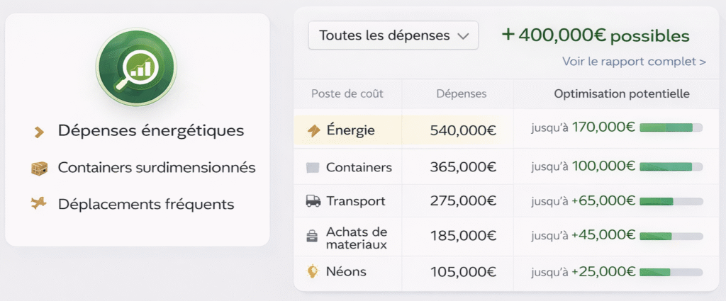The height and width of the screenshot is (301, 726).
Task: Select the Déplacements fréquents item
Action: (x=145, y=204)
